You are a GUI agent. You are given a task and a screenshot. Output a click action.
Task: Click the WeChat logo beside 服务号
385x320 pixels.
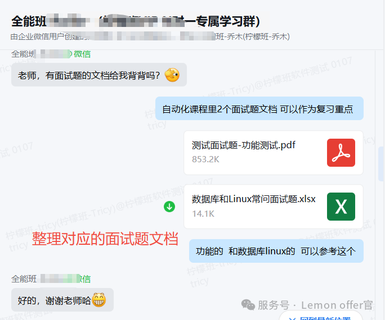pyautogui.click(x=248, y=305)
